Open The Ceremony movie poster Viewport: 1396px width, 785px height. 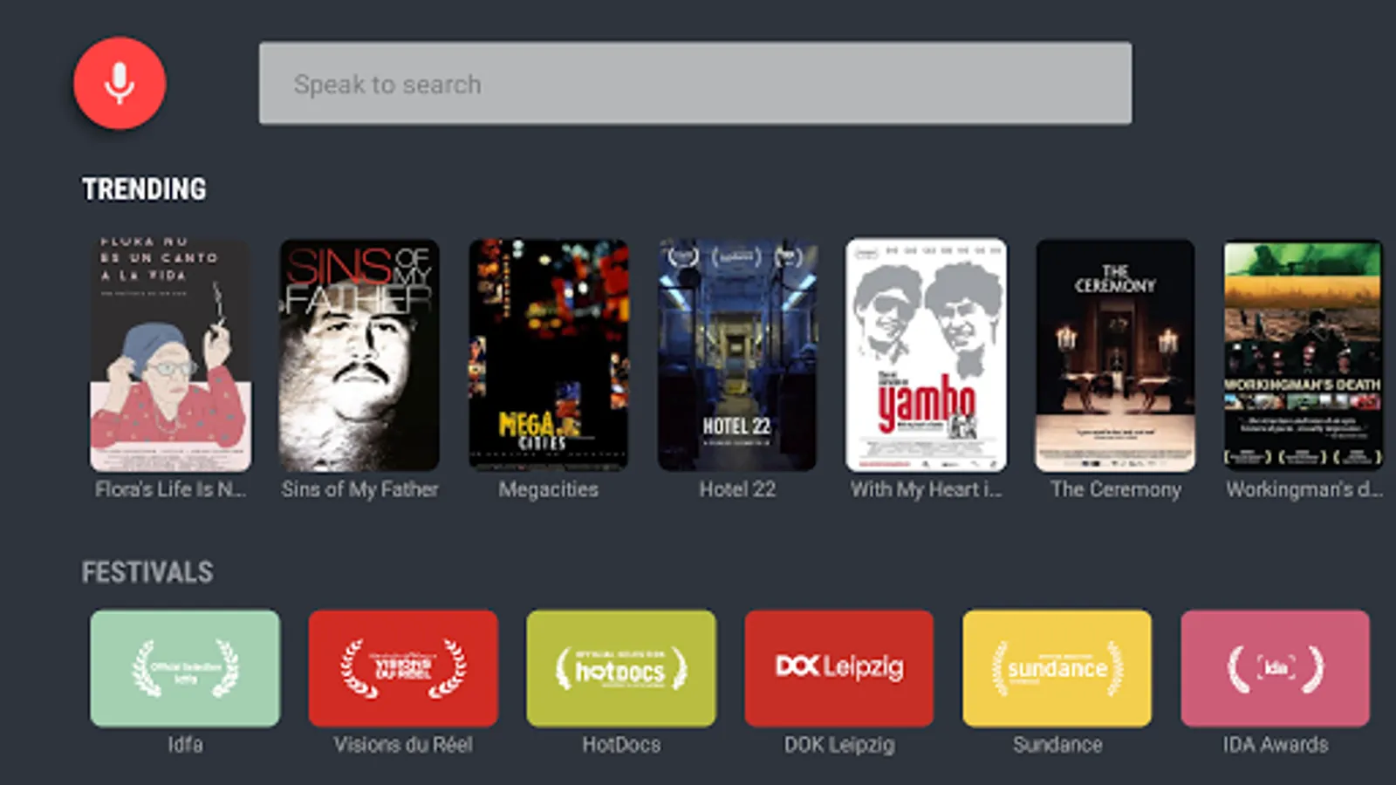click(x=1115, y=355)
